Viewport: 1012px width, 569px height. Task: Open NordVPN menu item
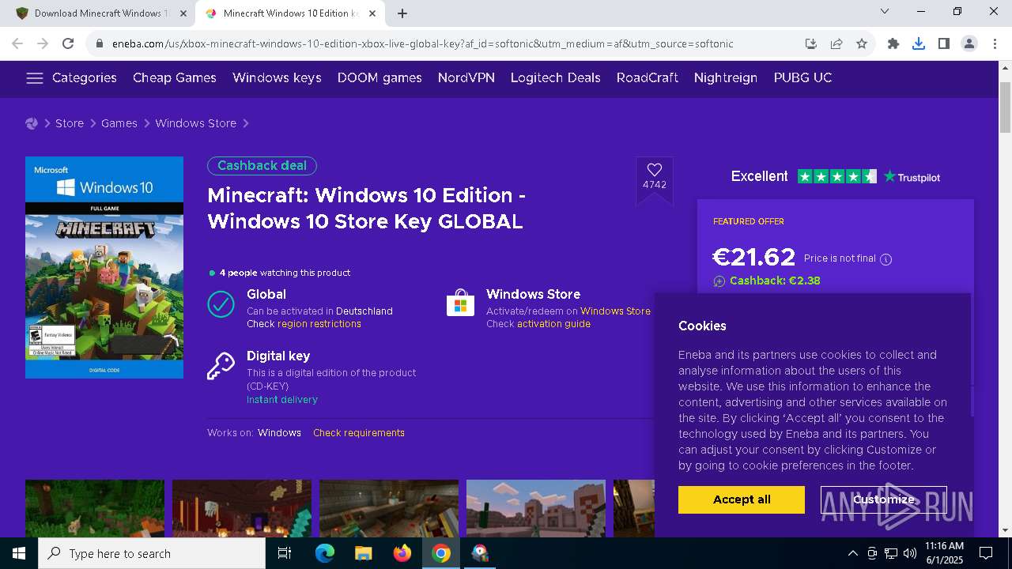[466, 77]
